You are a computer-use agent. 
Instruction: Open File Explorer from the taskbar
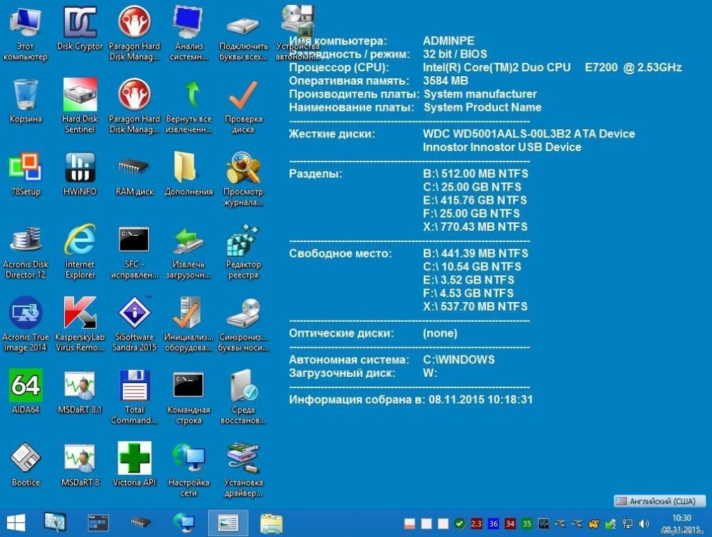click(x=271, y=523)
